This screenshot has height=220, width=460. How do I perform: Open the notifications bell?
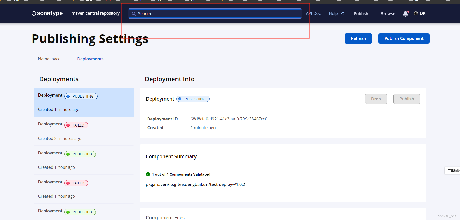pos(405,14)
